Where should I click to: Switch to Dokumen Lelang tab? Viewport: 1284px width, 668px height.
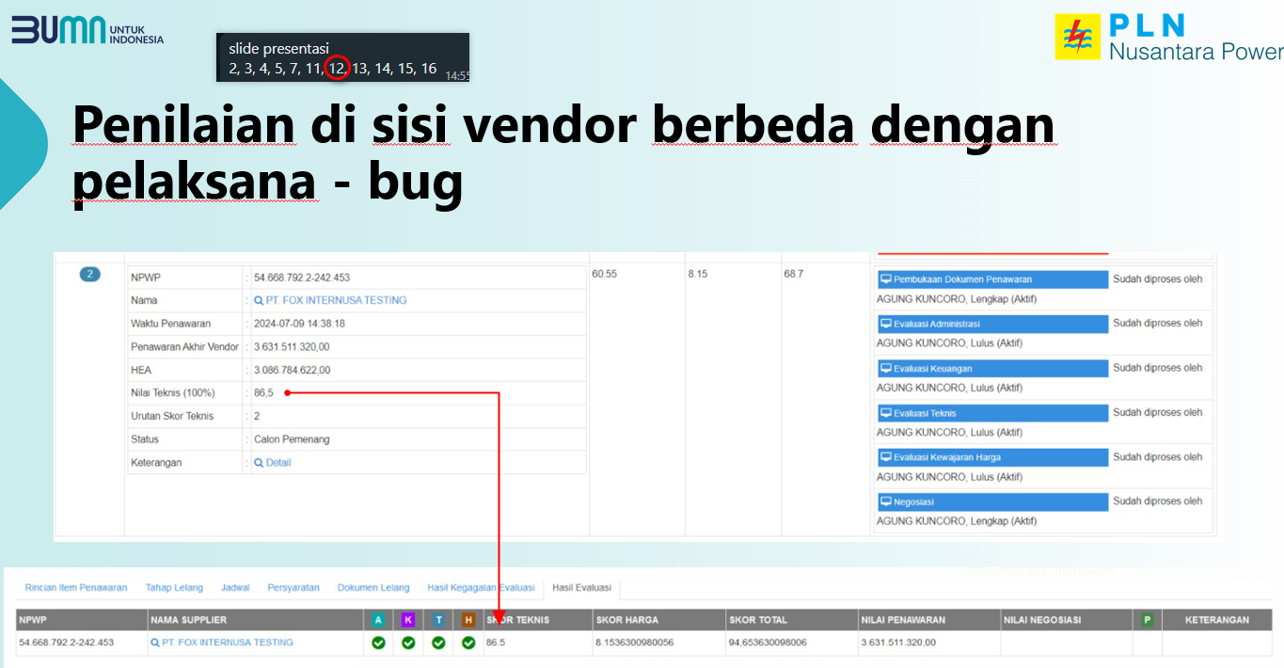coord(373,588)
